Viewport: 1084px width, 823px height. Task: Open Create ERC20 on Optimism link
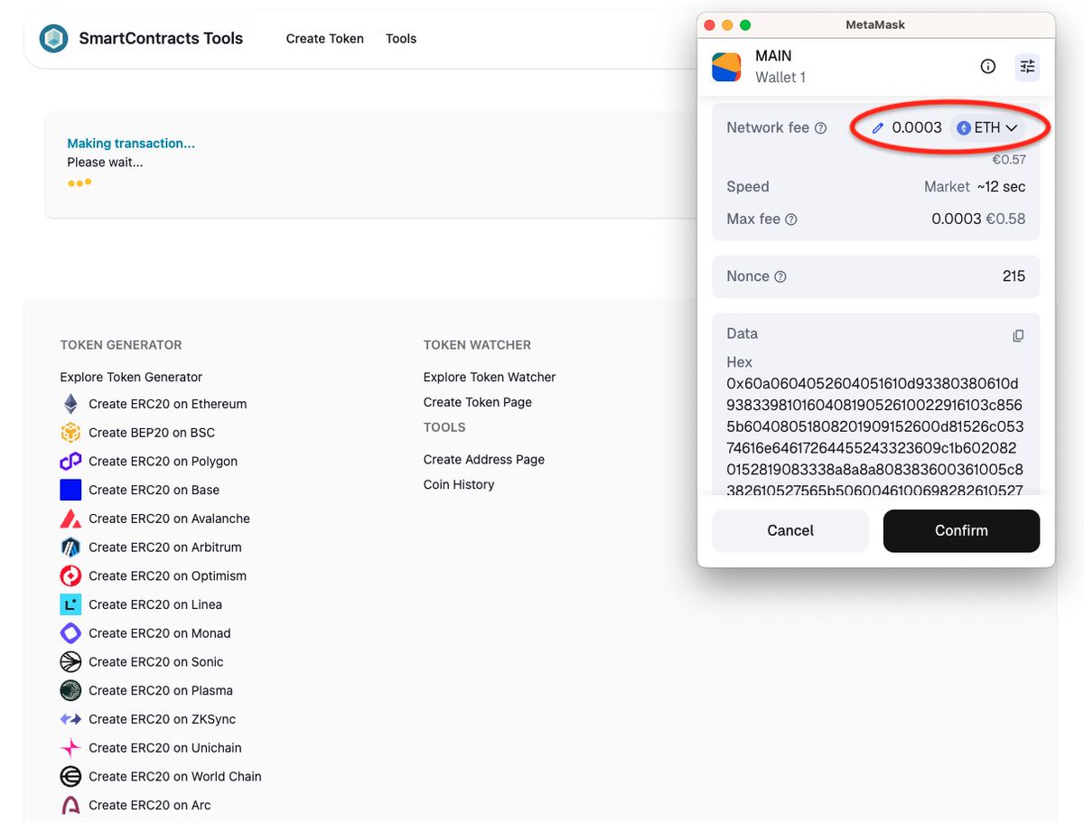point(168,575)
